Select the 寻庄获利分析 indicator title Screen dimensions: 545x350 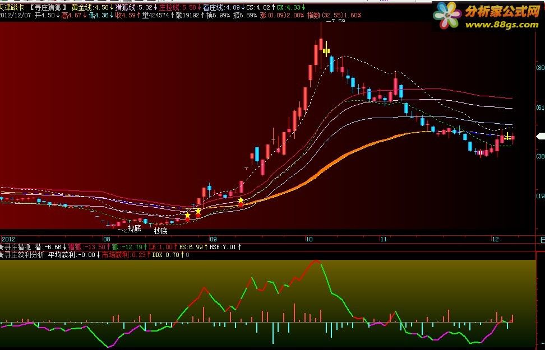click(24, 255)
